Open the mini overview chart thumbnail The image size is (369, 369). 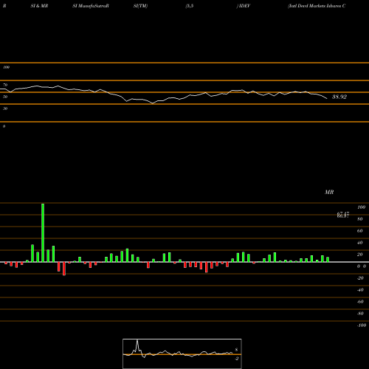coord(182,354)
